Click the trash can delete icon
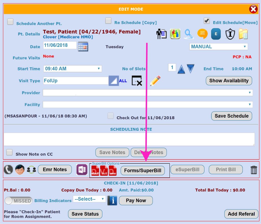Screen dimensions: 261x224 click(254, 170)
